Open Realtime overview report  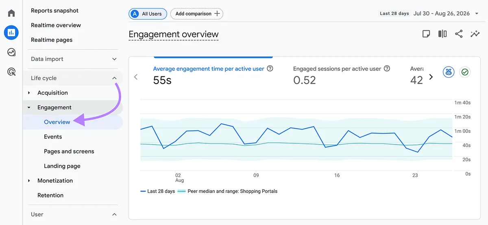pos(56,25)
